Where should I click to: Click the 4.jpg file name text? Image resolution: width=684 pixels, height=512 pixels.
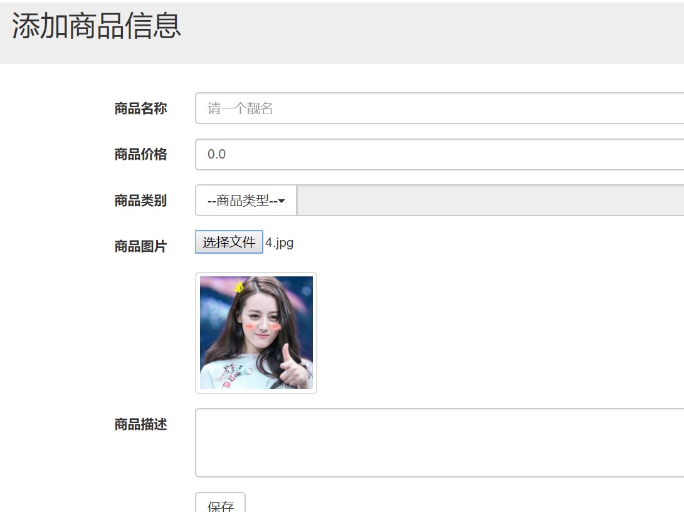pyautogui.click(x=279, y=243)
